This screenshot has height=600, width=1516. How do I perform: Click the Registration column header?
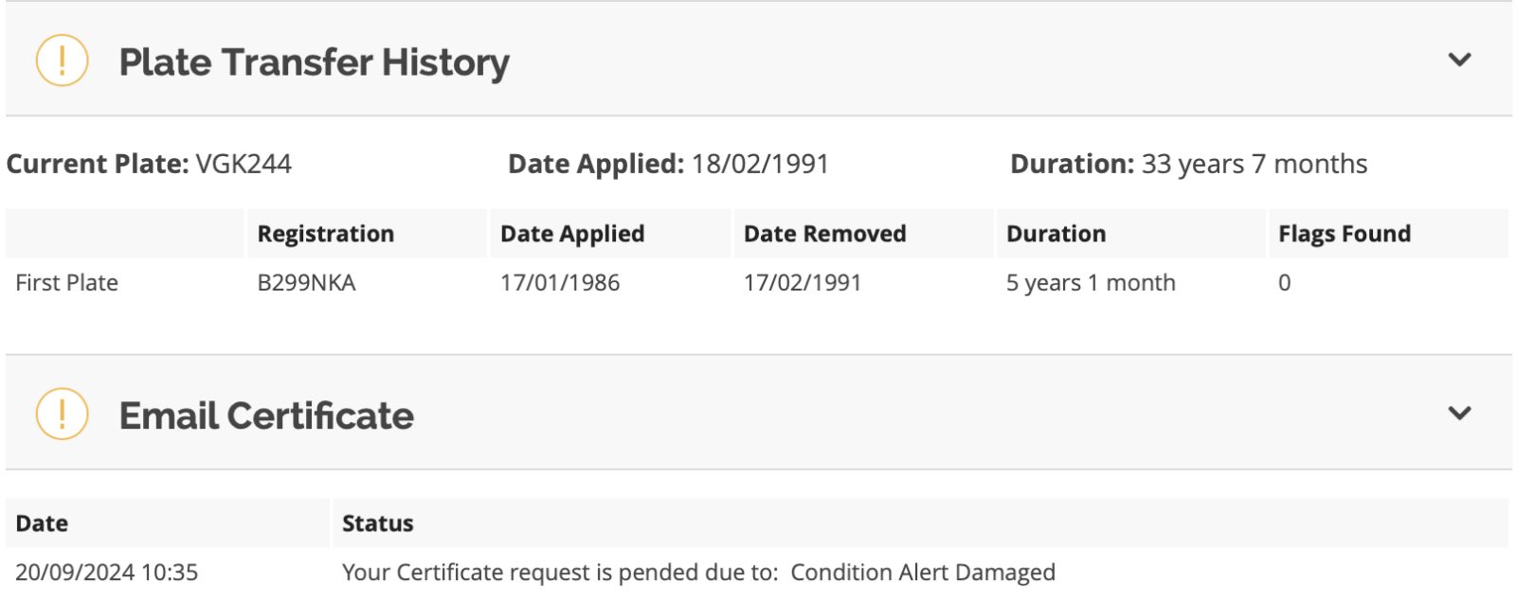coord(326,234)
